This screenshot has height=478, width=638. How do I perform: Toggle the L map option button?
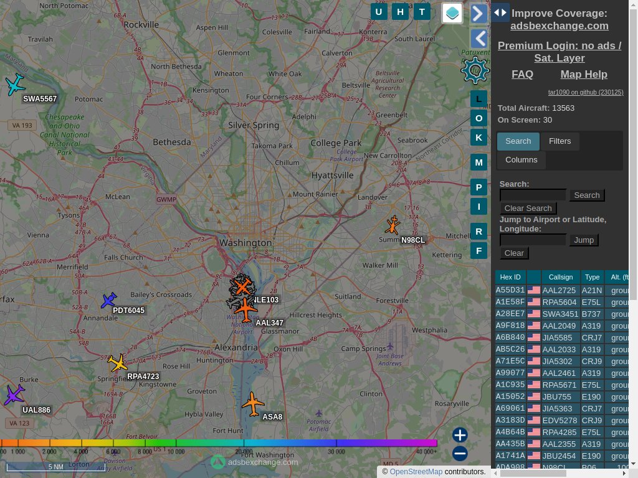click(x=479, y=99)
